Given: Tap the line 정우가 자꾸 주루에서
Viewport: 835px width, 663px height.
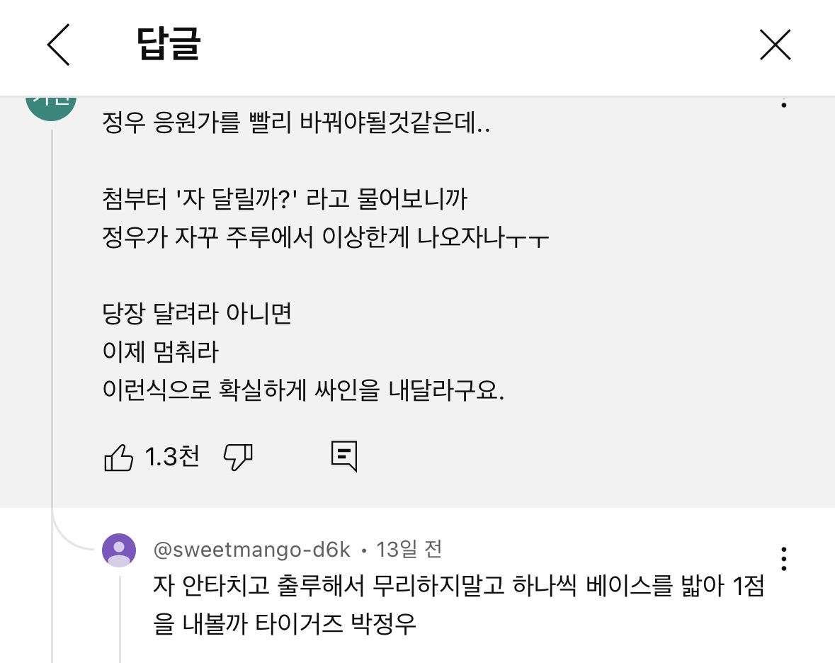Looking at the screenshot, I should click(x=325, y=237).
